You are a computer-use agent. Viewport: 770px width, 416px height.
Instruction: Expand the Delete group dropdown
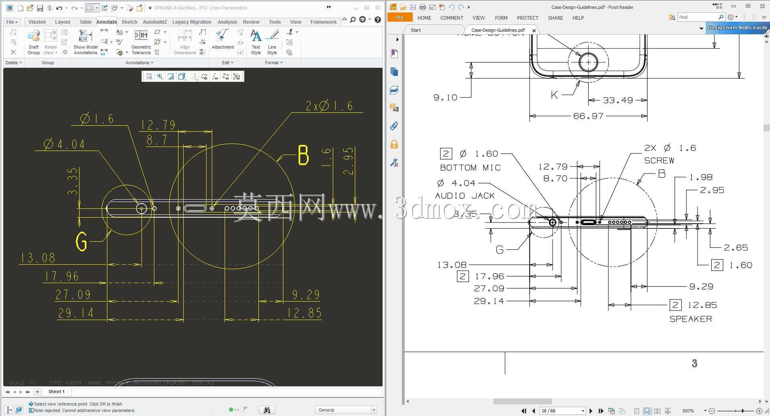[14, 63]
